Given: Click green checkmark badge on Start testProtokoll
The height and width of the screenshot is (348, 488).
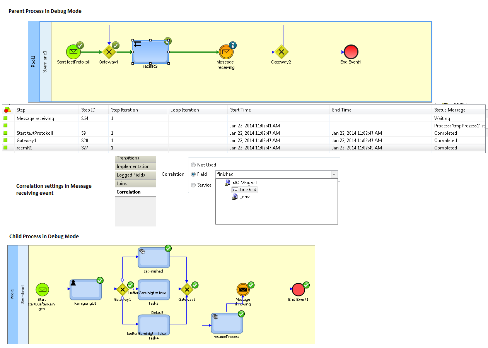Looking at the screenshot, I should (80, 45).
